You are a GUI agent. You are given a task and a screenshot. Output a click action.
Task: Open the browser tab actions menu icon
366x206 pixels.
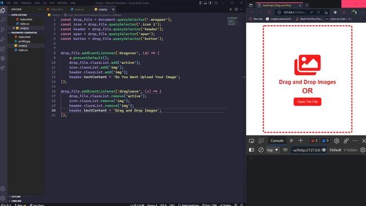251,5
